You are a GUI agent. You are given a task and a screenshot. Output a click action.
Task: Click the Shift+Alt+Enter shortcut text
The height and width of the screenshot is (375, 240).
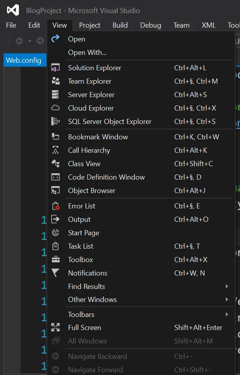198,327
